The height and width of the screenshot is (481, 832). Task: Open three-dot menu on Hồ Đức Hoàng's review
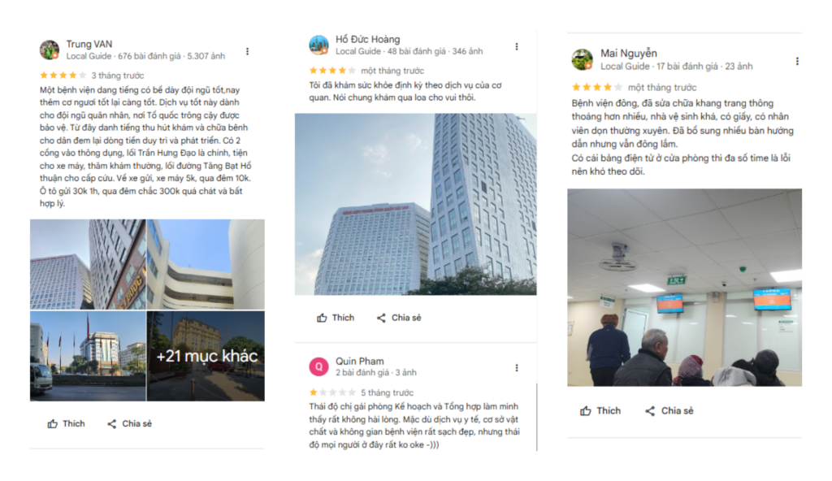517,47
